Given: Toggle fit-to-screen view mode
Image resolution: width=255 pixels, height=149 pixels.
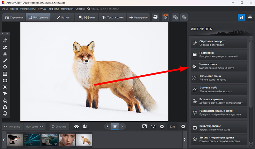Looking at the screenshot, I should point(144,126).
